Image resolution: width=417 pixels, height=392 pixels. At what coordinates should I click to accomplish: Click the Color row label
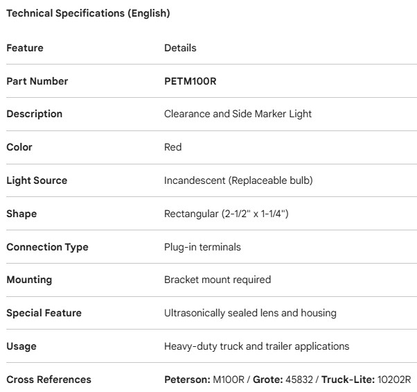[x=19, y=147]
